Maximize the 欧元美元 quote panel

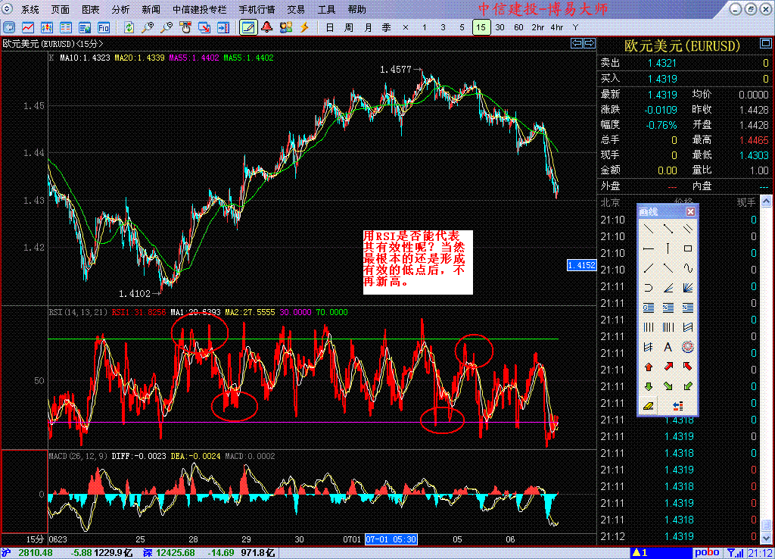pos(765,43)
